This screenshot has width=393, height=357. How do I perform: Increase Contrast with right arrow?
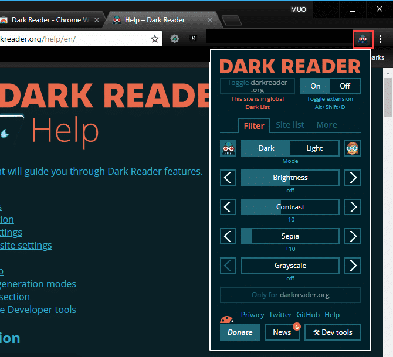353,207
